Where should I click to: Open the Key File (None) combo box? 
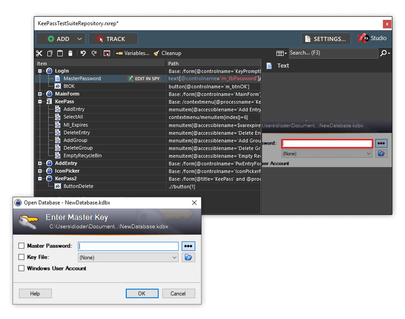coord(128,258)
